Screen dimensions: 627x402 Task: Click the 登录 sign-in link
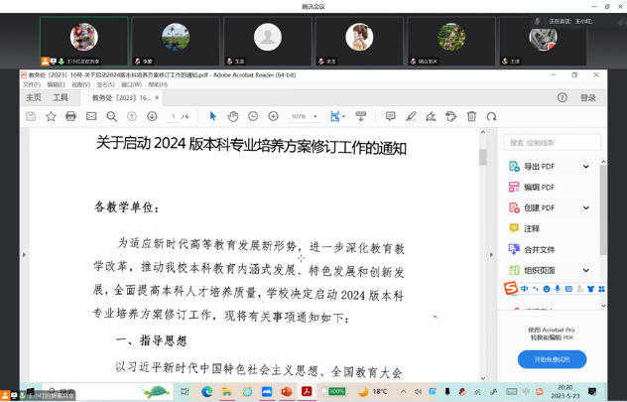point(588,98)
